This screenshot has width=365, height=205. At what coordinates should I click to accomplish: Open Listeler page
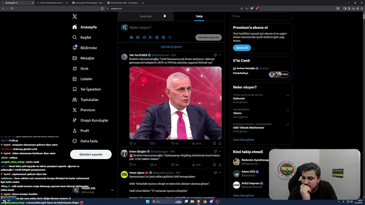tap(82, 79)
